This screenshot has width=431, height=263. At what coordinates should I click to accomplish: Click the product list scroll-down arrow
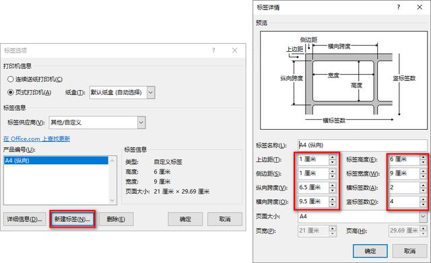112,200
